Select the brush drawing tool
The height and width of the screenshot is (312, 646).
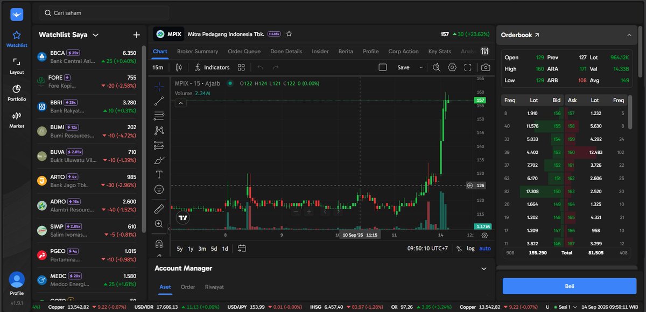click(x=159, y=160)
